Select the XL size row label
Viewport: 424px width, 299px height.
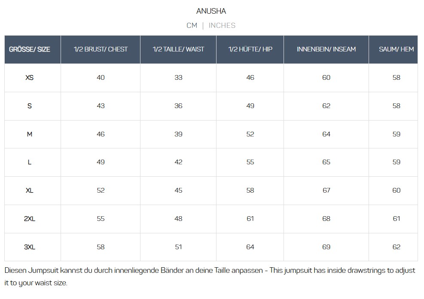[30, 190]
